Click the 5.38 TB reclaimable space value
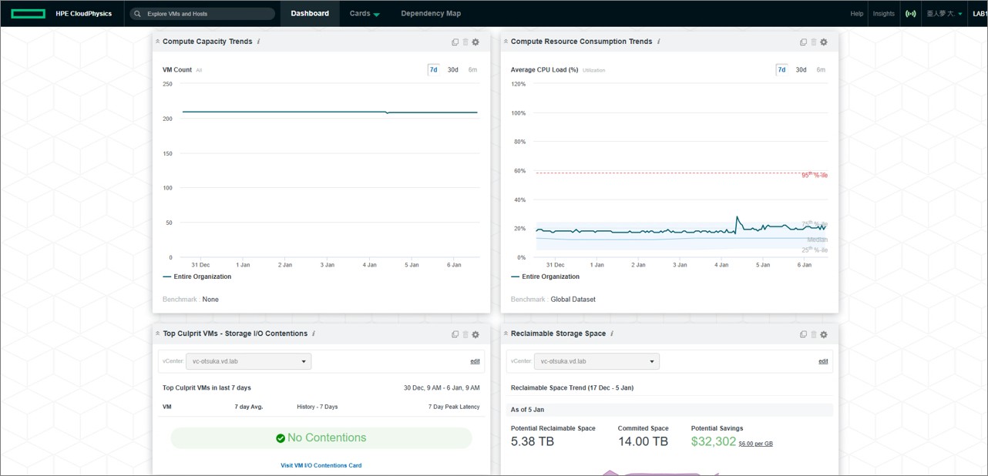The width and height of the screenshot is (988, 476). [x=533, y=441]
